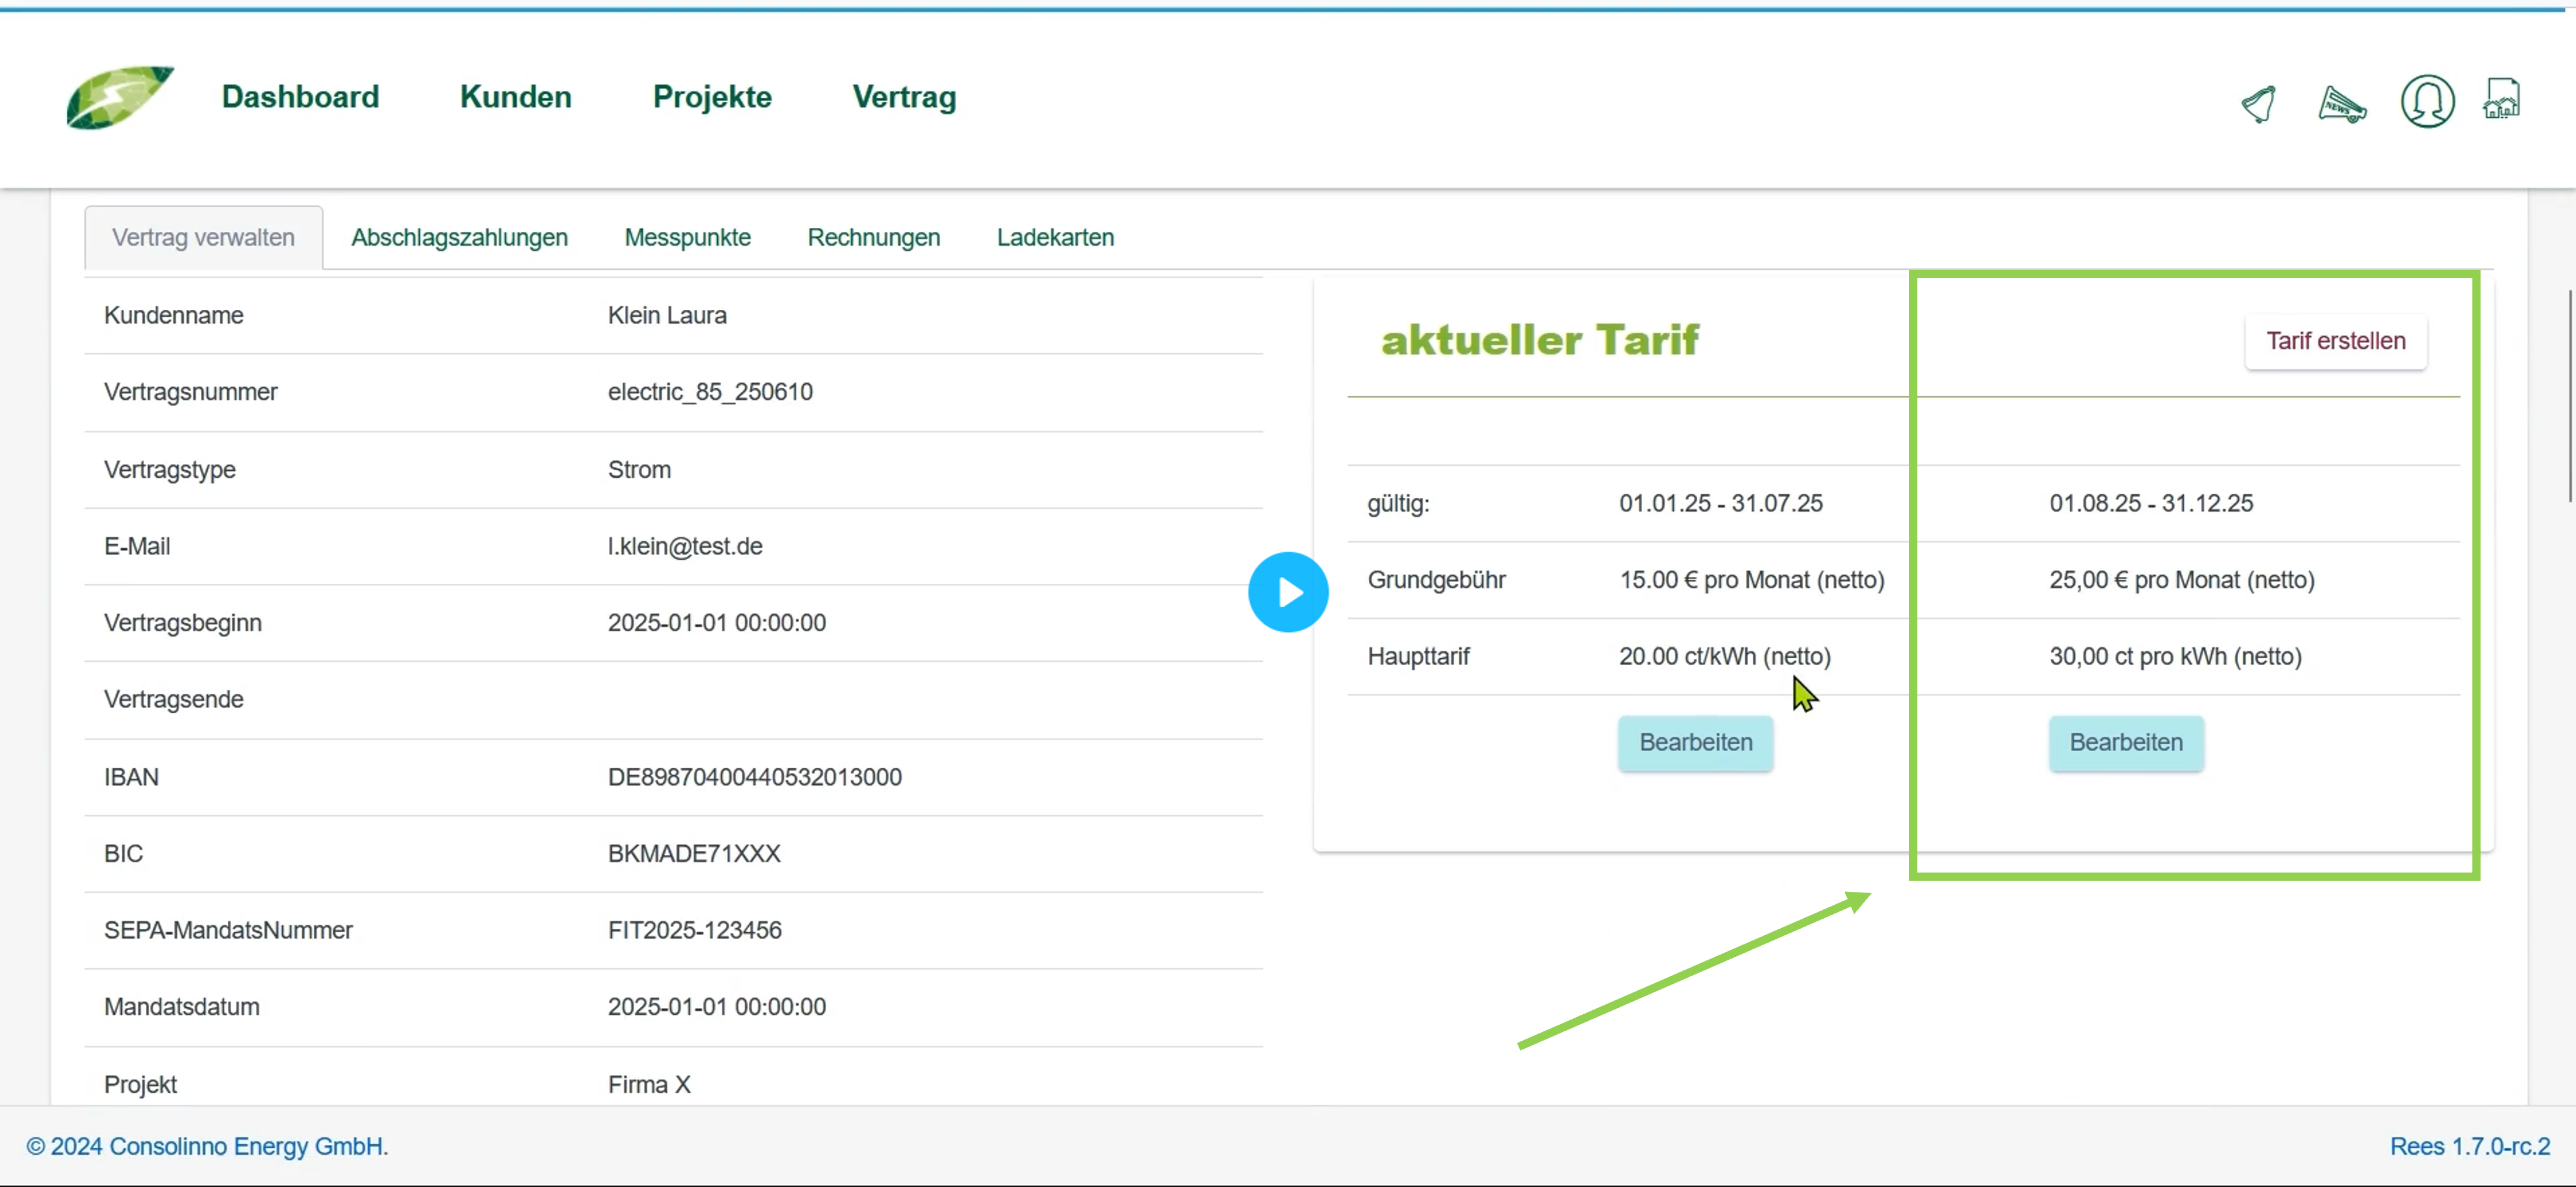Open the notification bell icon
Screen dimensions: 2576x1187
[x=2258, y=103]
